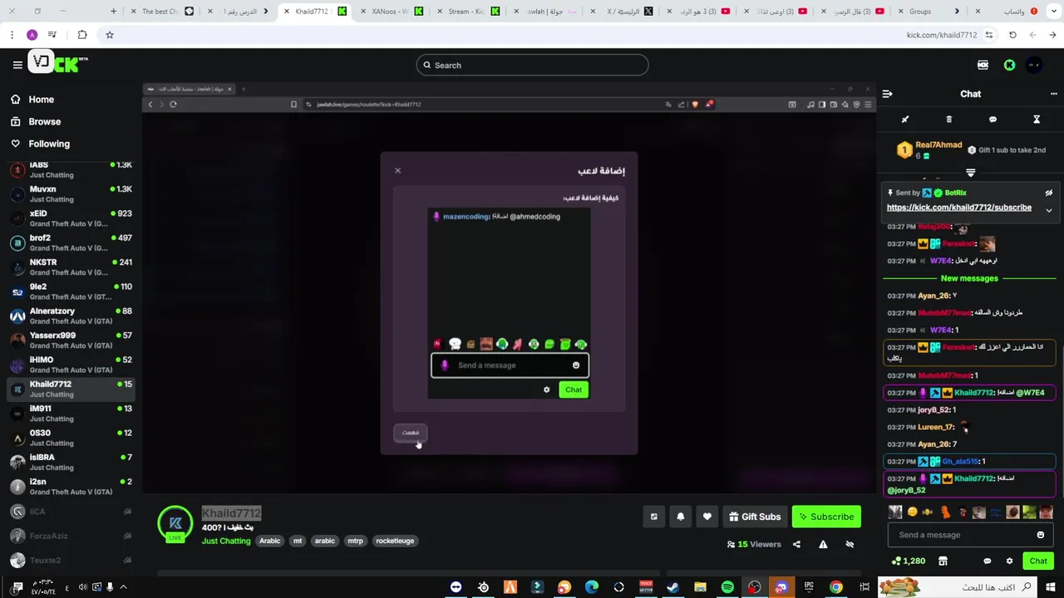The width and height of the screenshot is (1064, 598).
Task: Select the brof2 channel in sidebar
Action: pos(71,243)
